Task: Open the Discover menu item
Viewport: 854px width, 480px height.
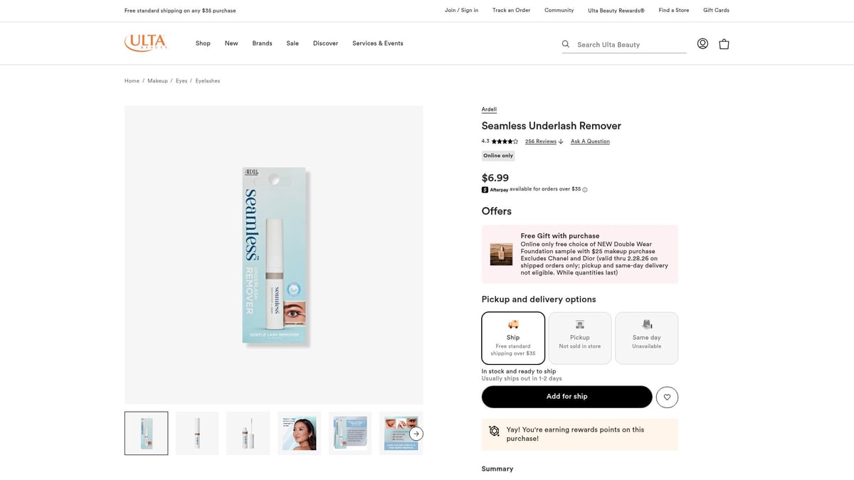Action: (x=325, y=43)
